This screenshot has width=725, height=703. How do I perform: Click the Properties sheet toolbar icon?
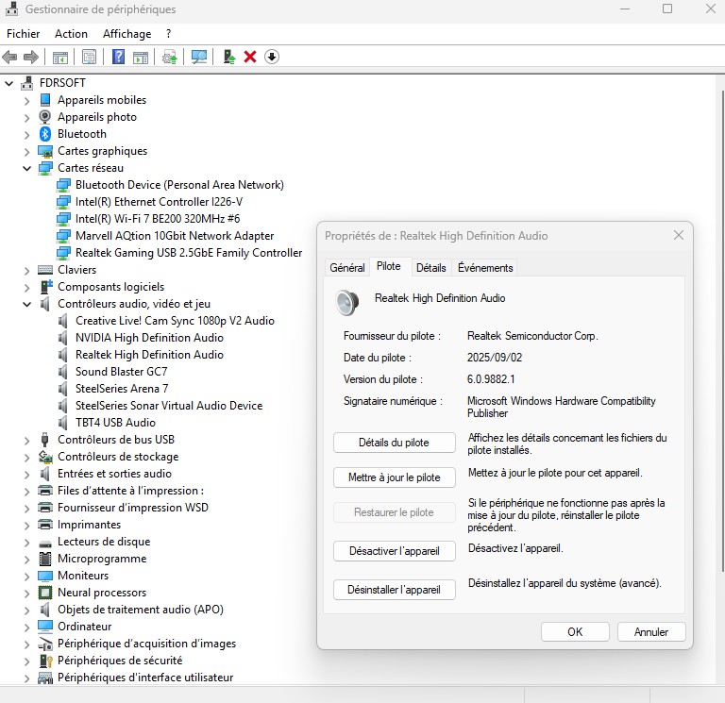pyautogui.click(x=89, y=57)
